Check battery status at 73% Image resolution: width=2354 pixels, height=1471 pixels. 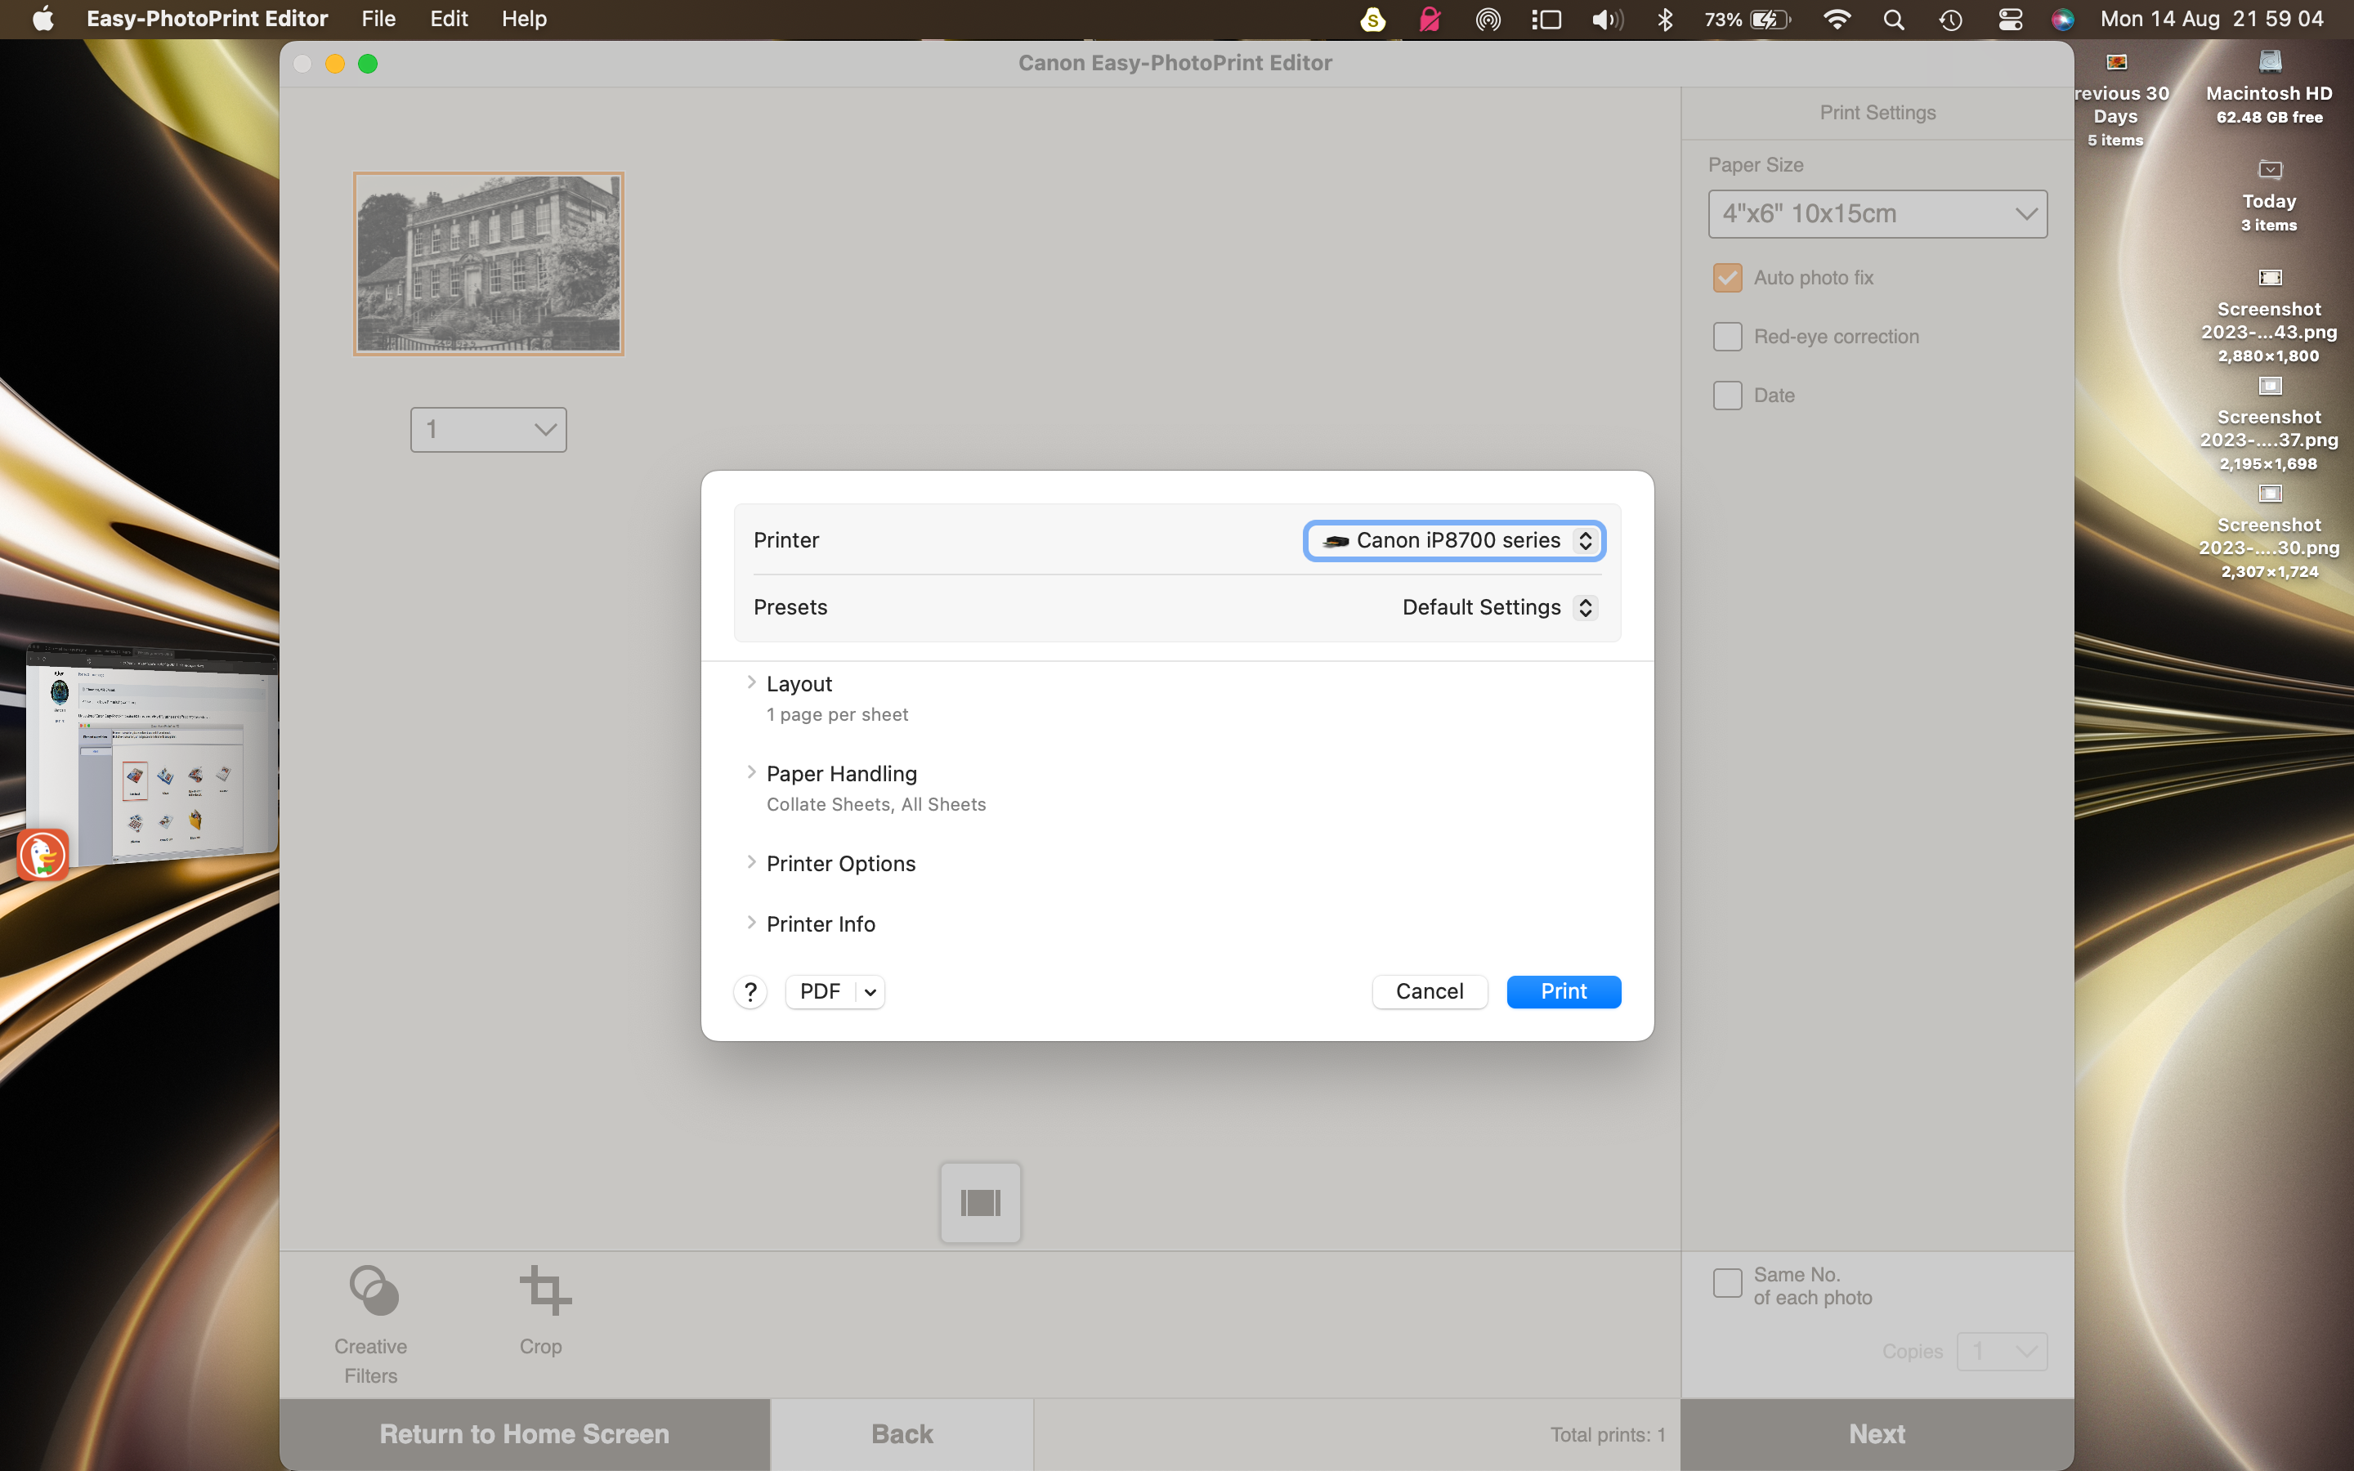tap(1747, 20)
